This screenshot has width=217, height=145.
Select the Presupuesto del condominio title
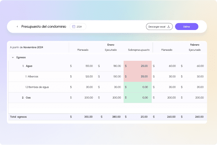(44, 27)
